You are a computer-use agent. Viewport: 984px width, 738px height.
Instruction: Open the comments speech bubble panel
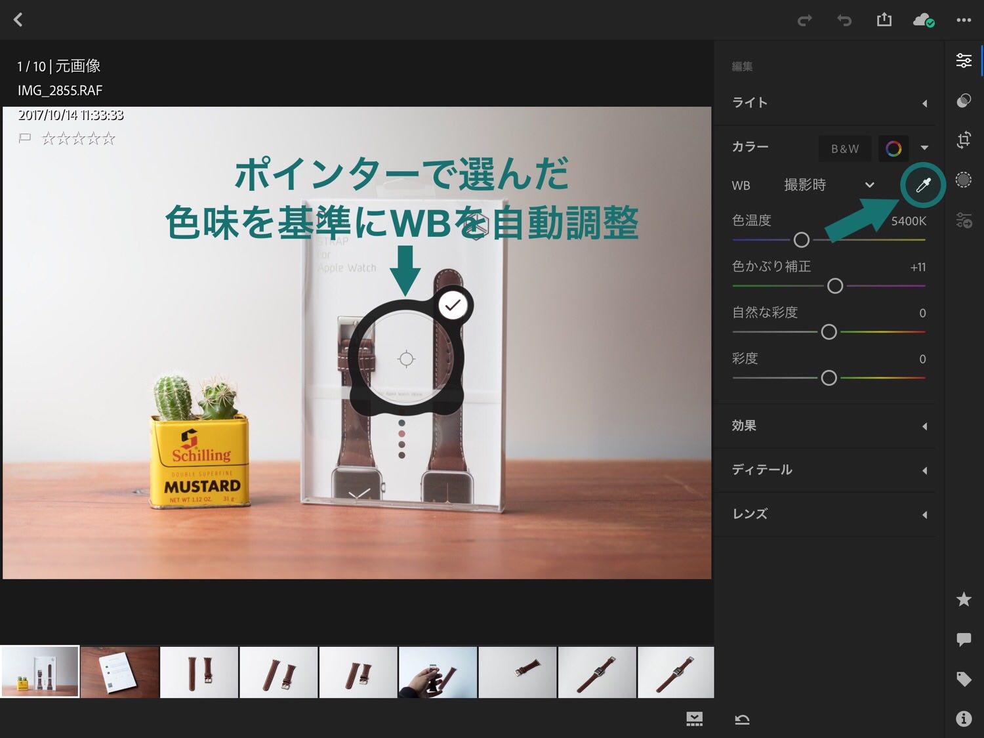click(964, 640)
